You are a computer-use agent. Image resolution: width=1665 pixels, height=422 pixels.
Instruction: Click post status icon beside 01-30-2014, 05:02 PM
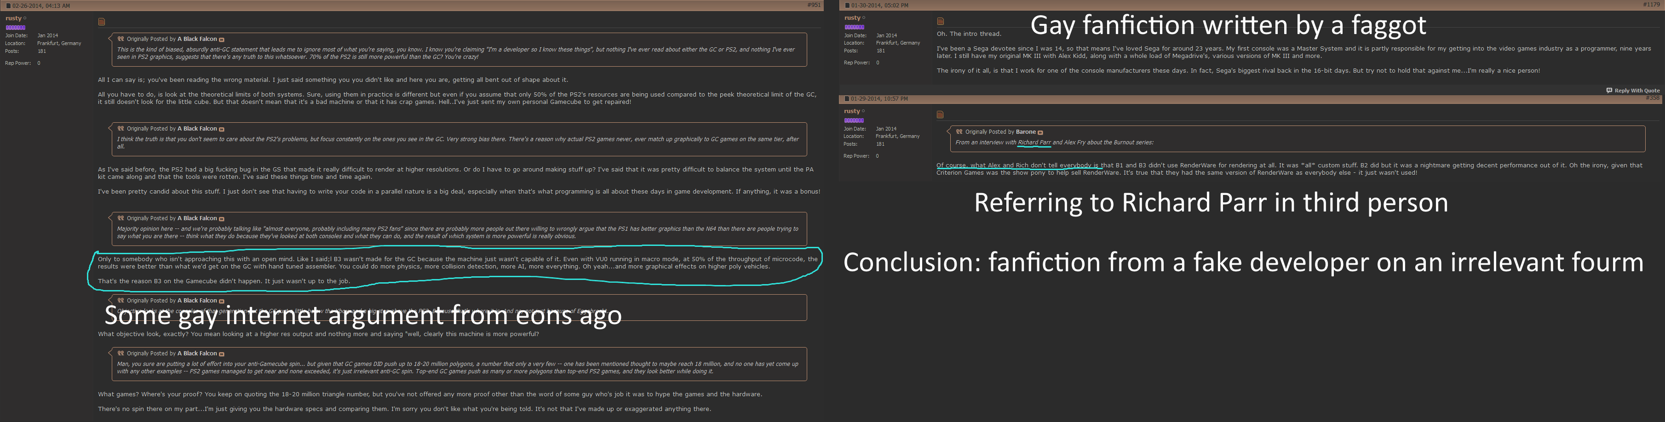click(x=847, y=6)
